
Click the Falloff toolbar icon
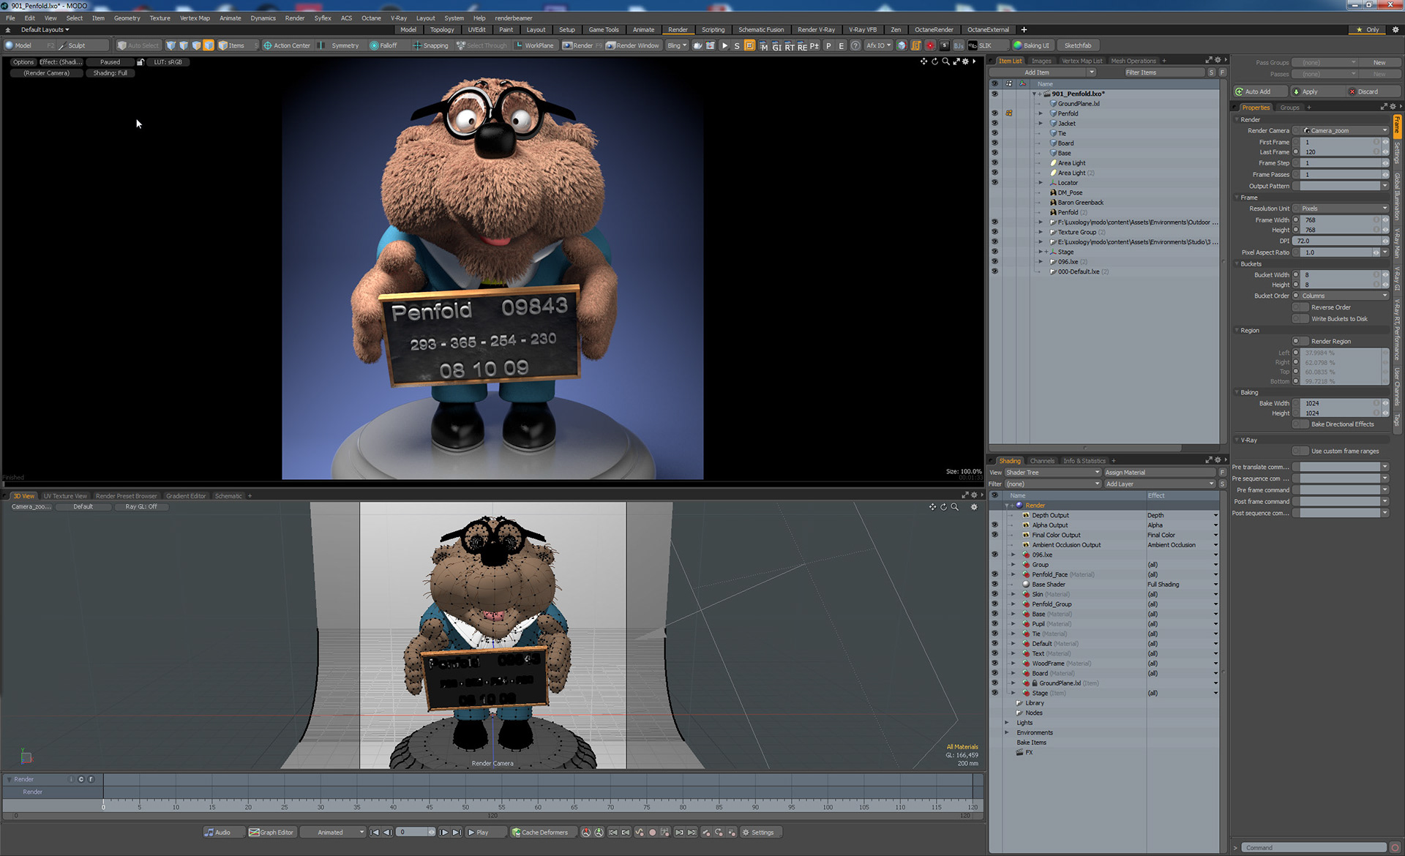(374, 45)
